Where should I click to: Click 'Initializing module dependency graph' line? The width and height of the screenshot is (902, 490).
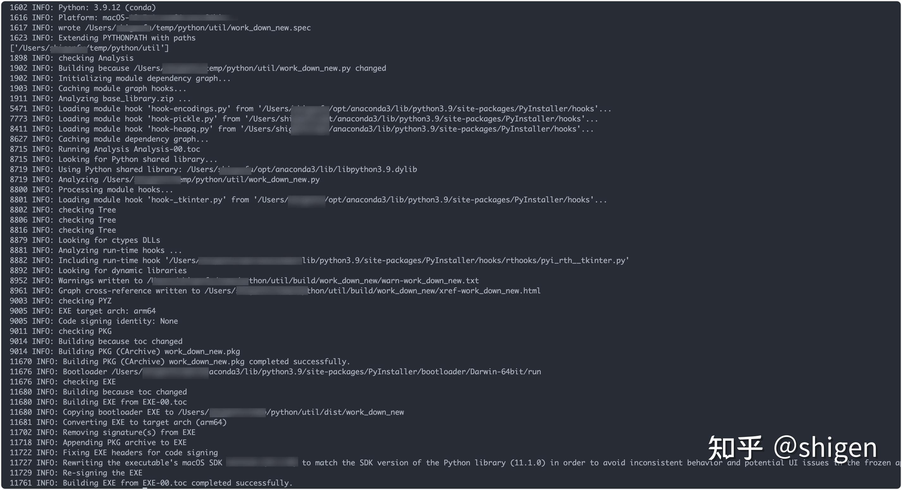[x=120, y=78]
